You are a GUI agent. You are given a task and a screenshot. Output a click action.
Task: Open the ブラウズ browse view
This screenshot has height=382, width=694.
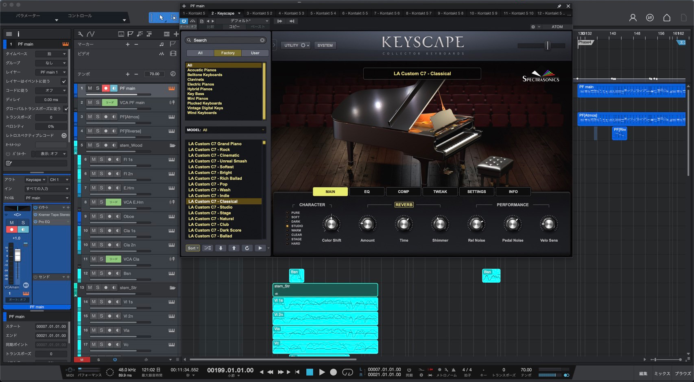[x=683, y=373]
